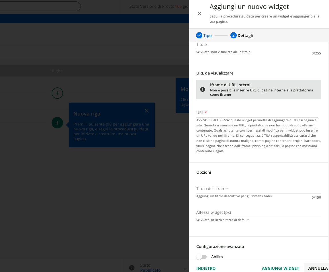Select the Dettagli step label

245,36
